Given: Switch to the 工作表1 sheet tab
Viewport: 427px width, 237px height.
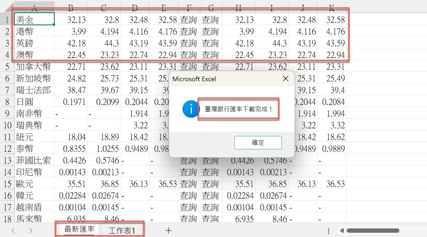Looking at the screenshot, I should pyautogui.click(x=122, y=231).
